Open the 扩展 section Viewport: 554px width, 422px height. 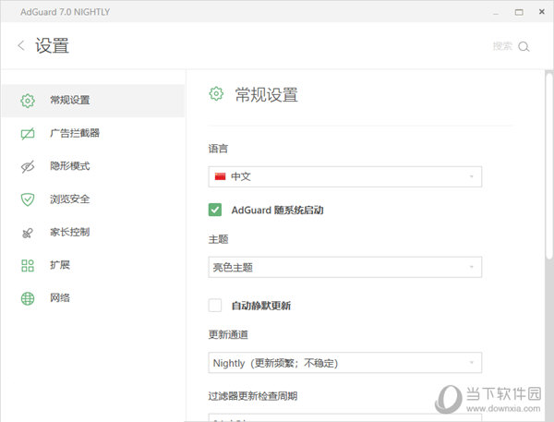click(x=93, y=265)
